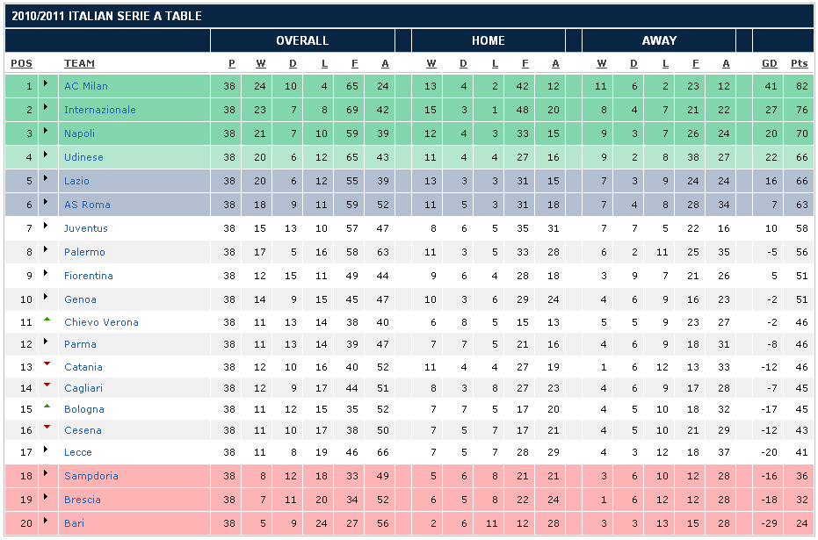Viewport: 818px width, 540px height.
Task: Open the Bari team link
Action: click(x=74, y=523)
